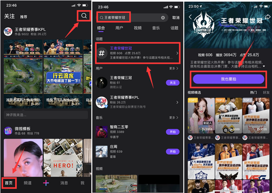This screenshot has height=193, width=272.
Task: Clear search text with the X icon
Action: tap(163, 17)
